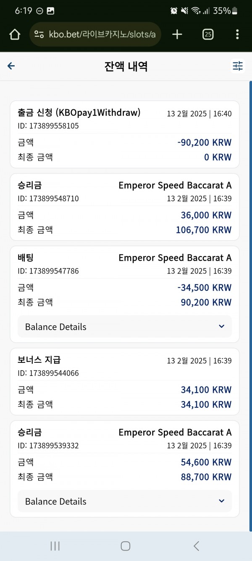Tap the Android back navigation button
Image resolution: width=252 pixels, height=561 pixels.
tap(196, 546)
